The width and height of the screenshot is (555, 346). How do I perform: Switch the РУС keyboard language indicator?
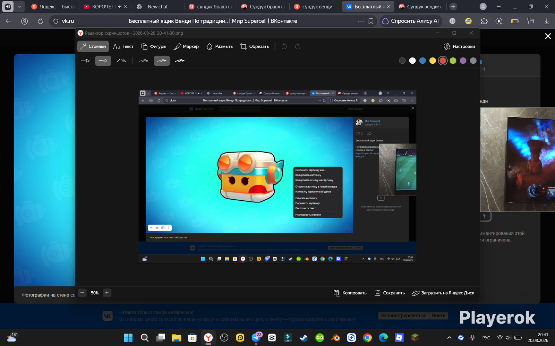point(486,338)
